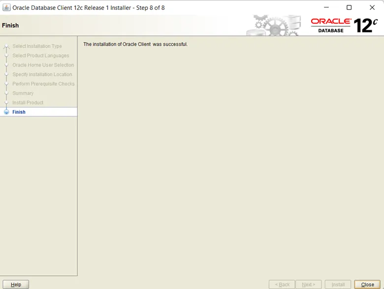Click the Close button to exit installer
Screen dimensions: 384x289
(367, 285)
